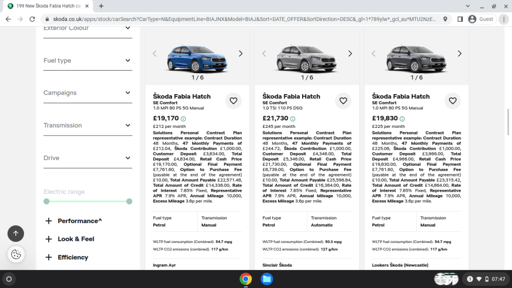Favourite the £19,830 Fabia Hatch
Image resolution: width=512 pixels, height=288 pixels.
(453, 101)
